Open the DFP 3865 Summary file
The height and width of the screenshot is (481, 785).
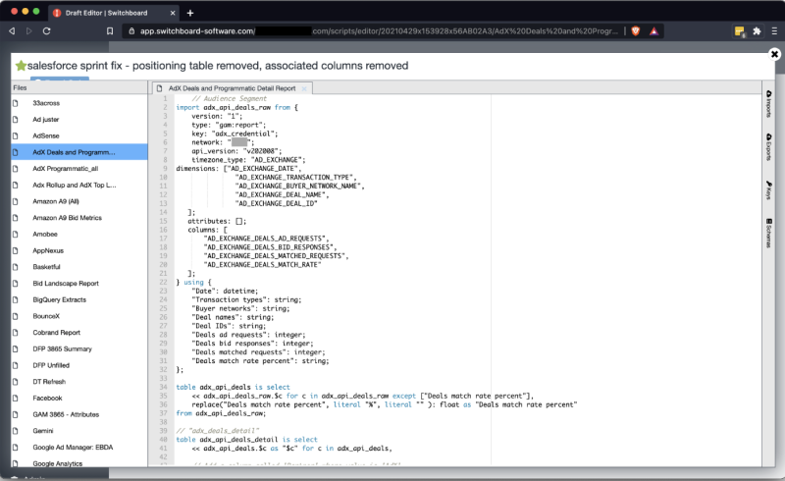click(x=79, y=348)
